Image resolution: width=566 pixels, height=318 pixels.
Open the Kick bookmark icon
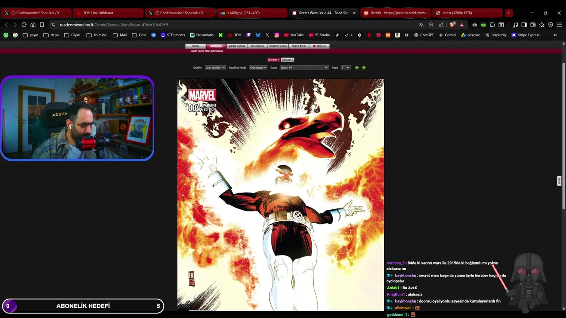coord(221,35)
